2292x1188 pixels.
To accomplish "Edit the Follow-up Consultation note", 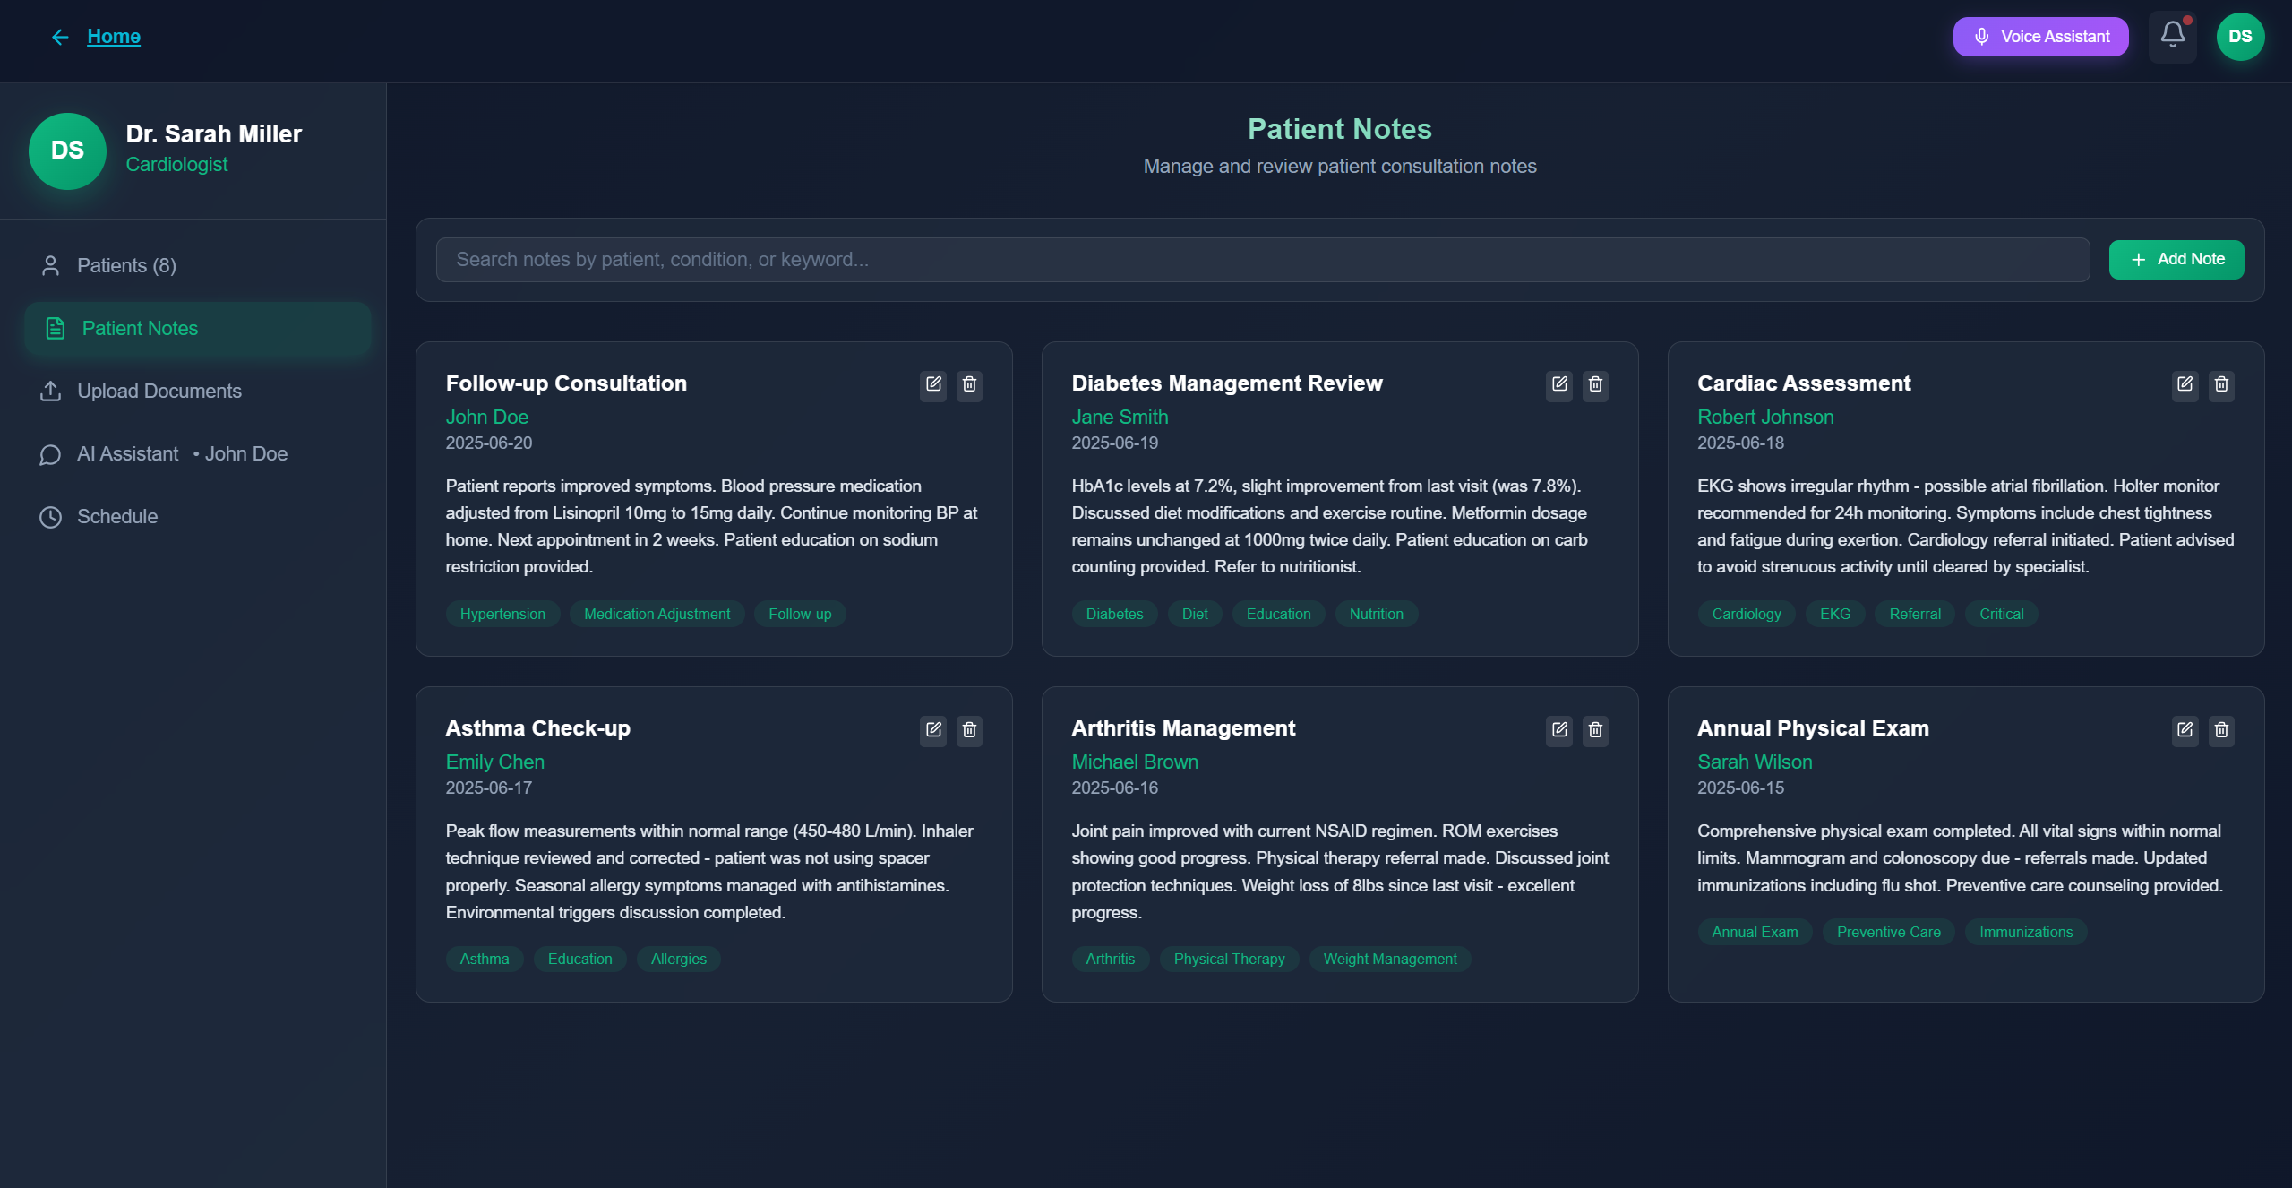I will pos(933,384).
